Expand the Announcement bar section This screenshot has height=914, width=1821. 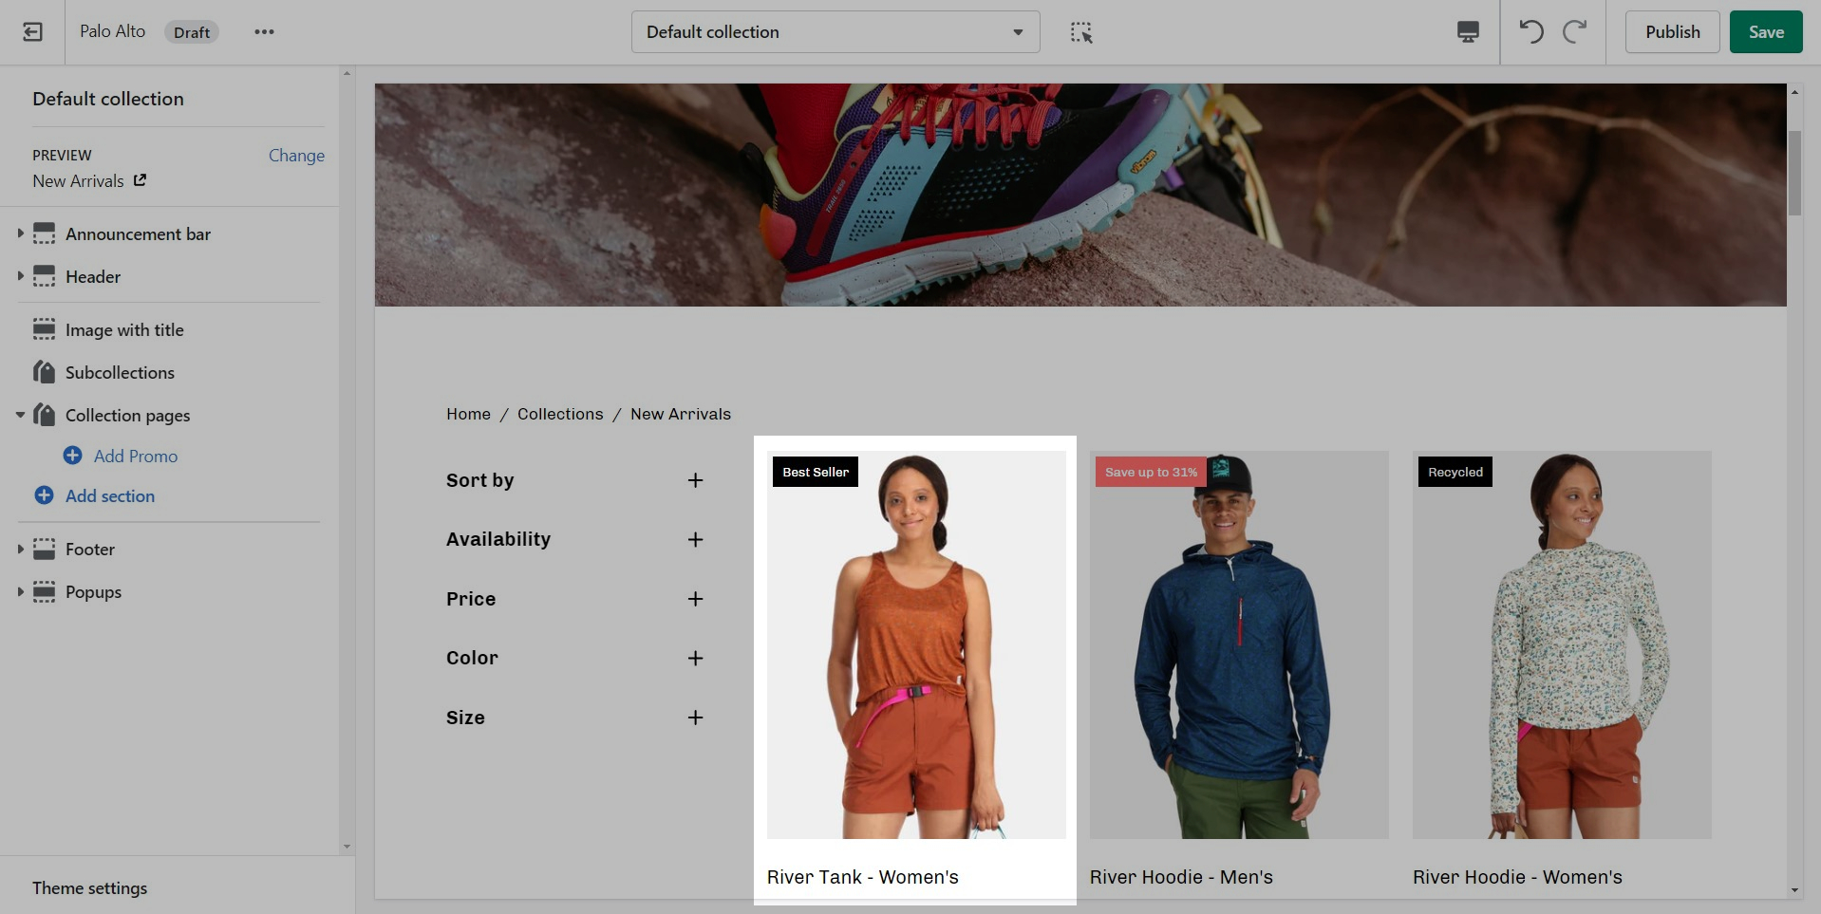click(20, 233)
